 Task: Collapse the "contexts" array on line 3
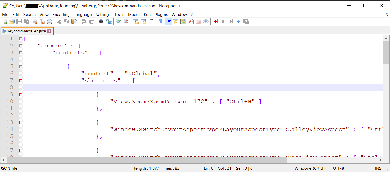click(x=21, y=53)
